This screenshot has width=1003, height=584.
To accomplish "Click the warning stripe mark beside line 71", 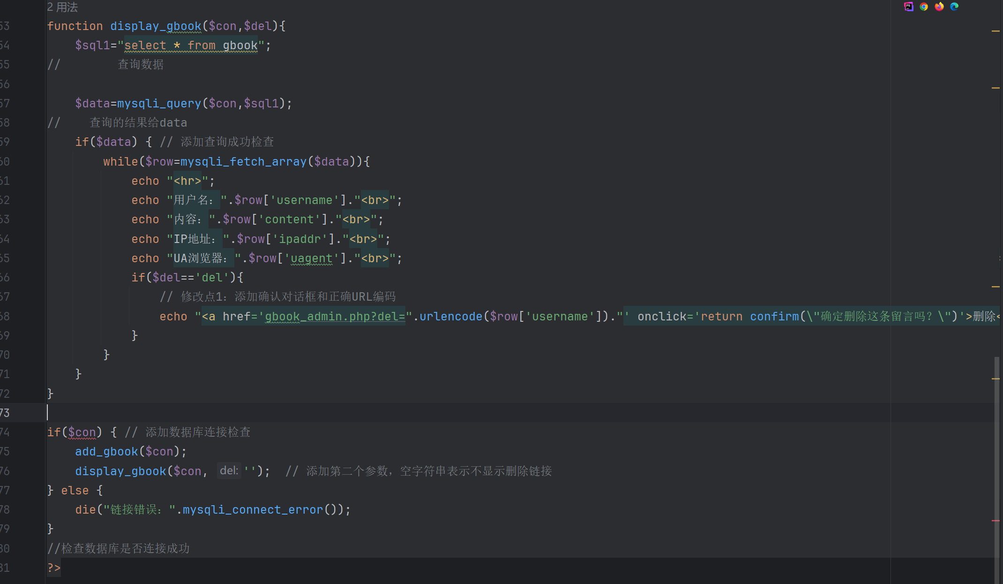I will pyautogui.click(x=996, y=379).
